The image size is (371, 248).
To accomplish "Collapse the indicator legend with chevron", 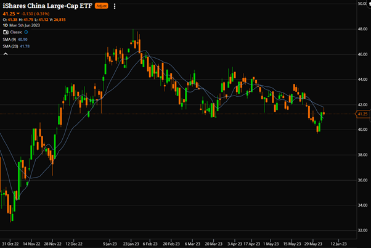I will [6, 54].
